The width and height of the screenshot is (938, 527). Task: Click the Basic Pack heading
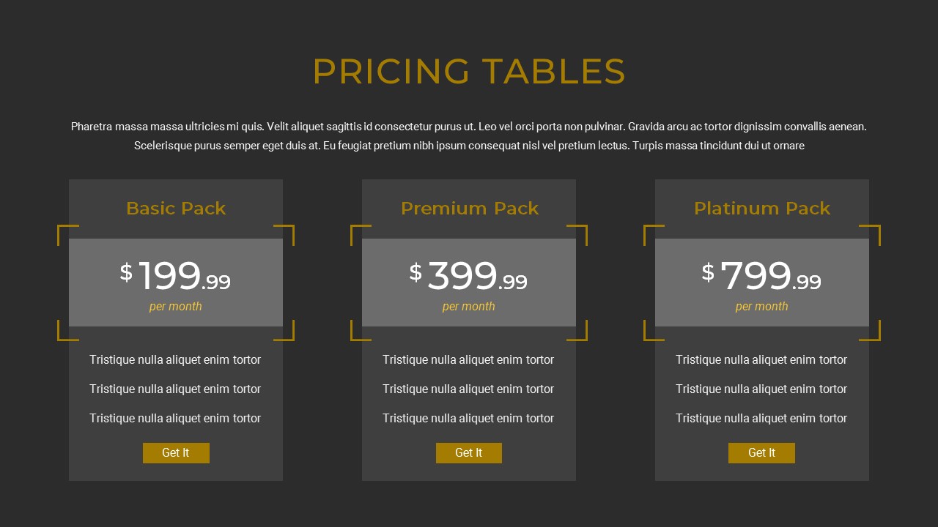(176, 209)
